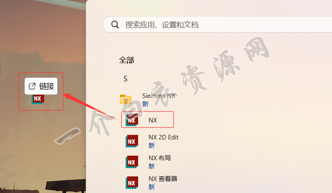
Task: Select the NX shortcut icon on the desktop
Action: tap(38, 99)
